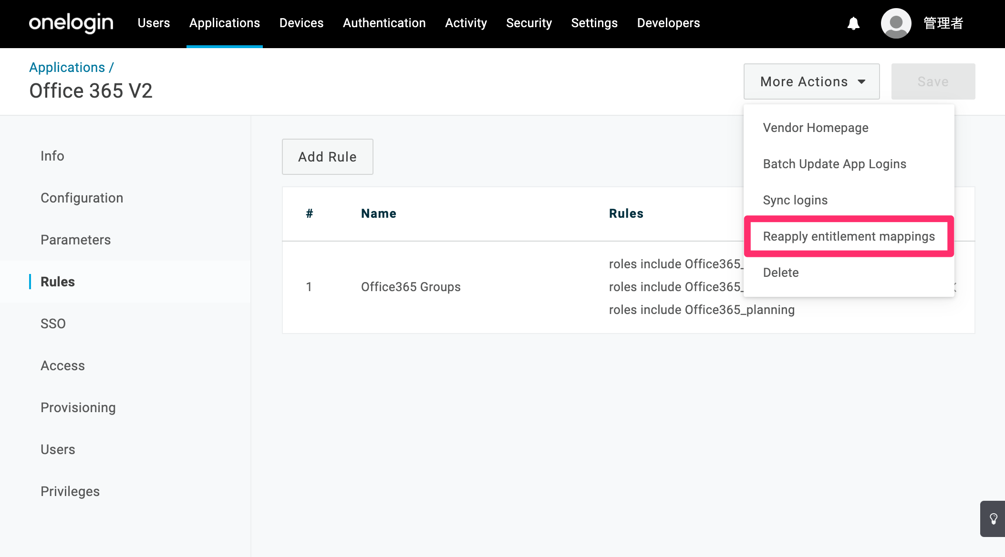Viewport: 1005px width, 557px height.
Task: Open the Users tab in sidebar
Action: pos(58,449)
